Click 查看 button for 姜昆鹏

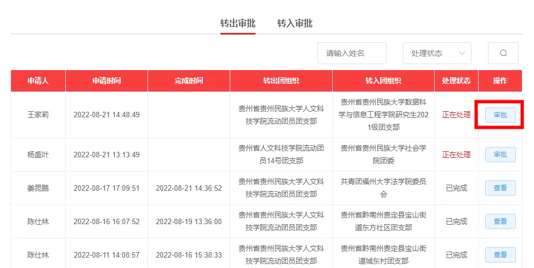501,188
